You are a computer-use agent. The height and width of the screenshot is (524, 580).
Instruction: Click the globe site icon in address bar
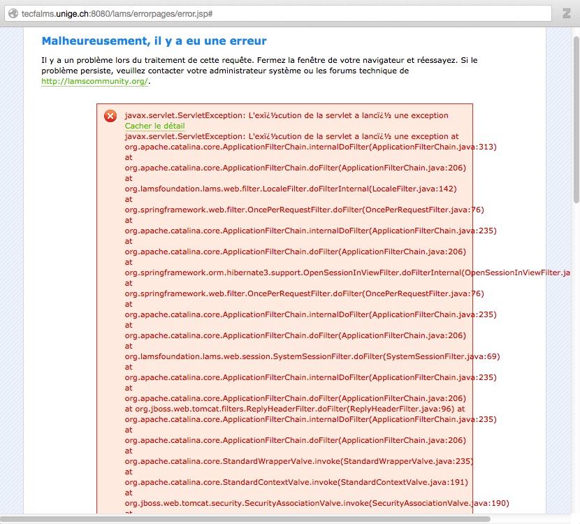[x=13, y=14]
